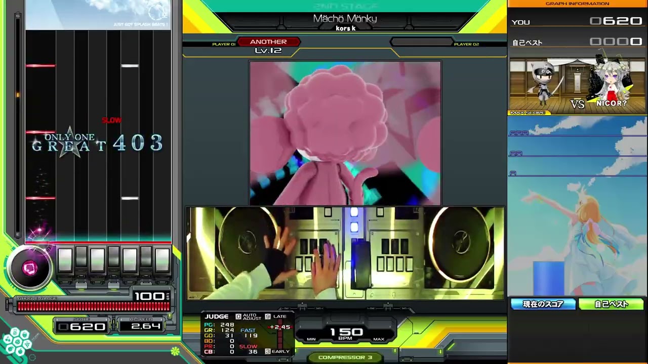Click the leftmost white key button under the lanes

[x=65, y=260]
